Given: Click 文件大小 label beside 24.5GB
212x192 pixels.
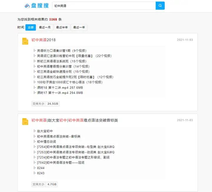Looking at the screenshot, I should (38, 104).
